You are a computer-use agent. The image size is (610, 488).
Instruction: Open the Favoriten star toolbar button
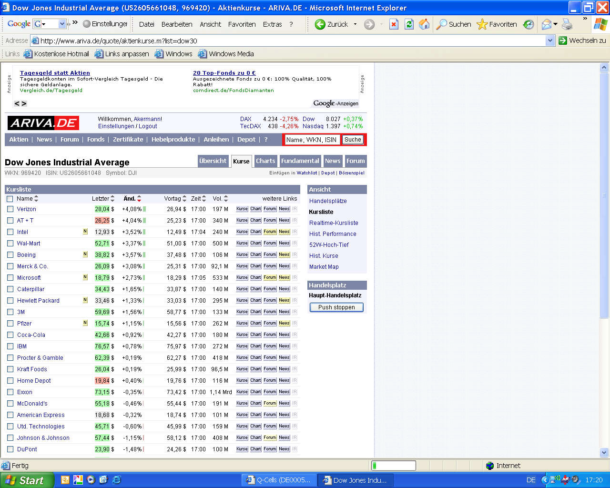[497, 24]
